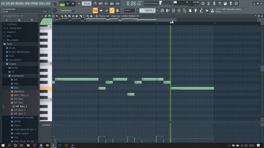The height and width of the screenshot is (148, 264).
Task: Click the tempo field showing 90
Action: click(x=87, y=4)
